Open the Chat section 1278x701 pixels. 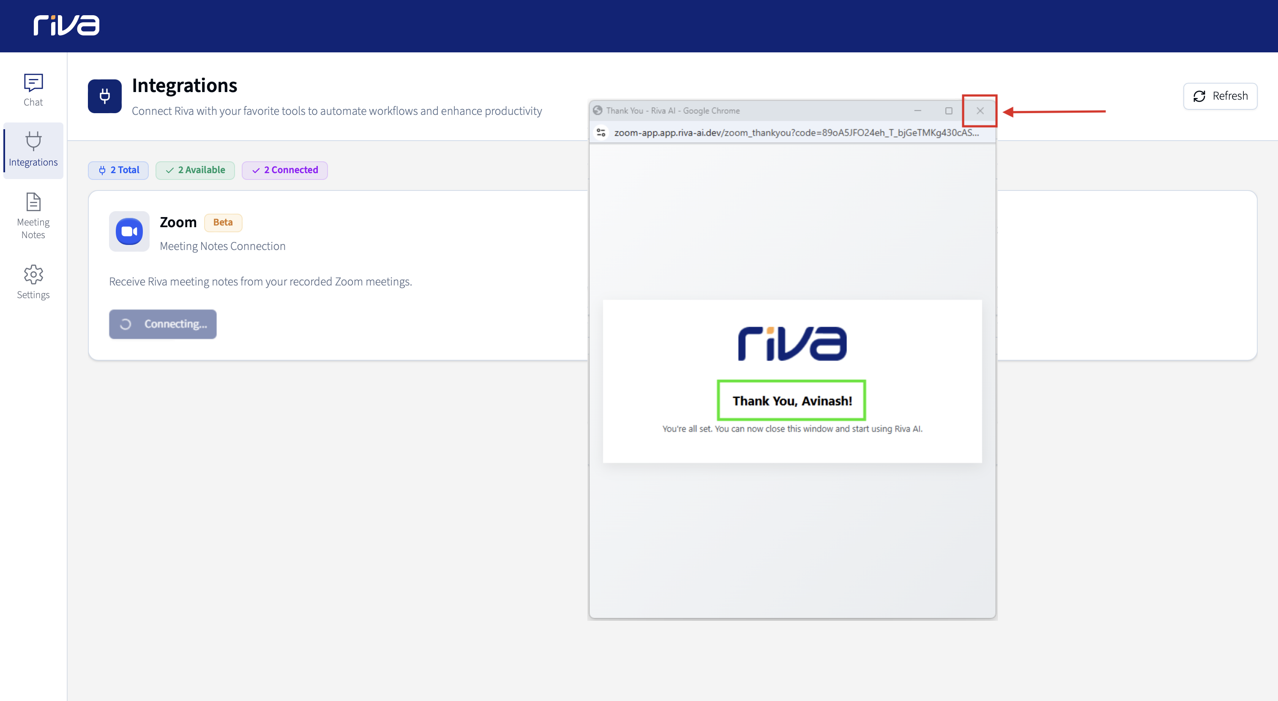pos(33,90)
